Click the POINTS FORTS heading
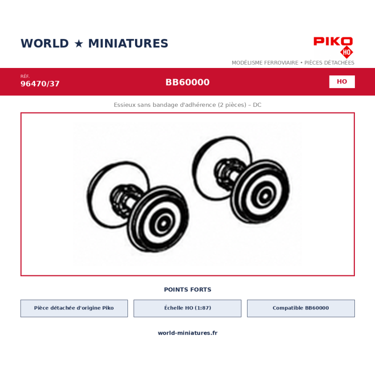 point(187,290)
